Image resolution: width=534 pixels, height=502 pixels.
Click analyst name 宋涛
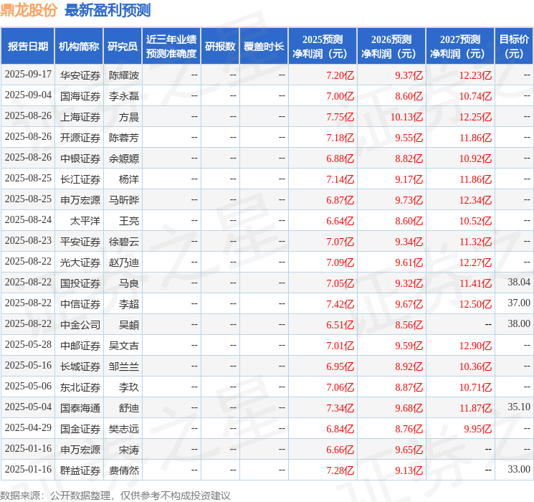pos(129,450)
